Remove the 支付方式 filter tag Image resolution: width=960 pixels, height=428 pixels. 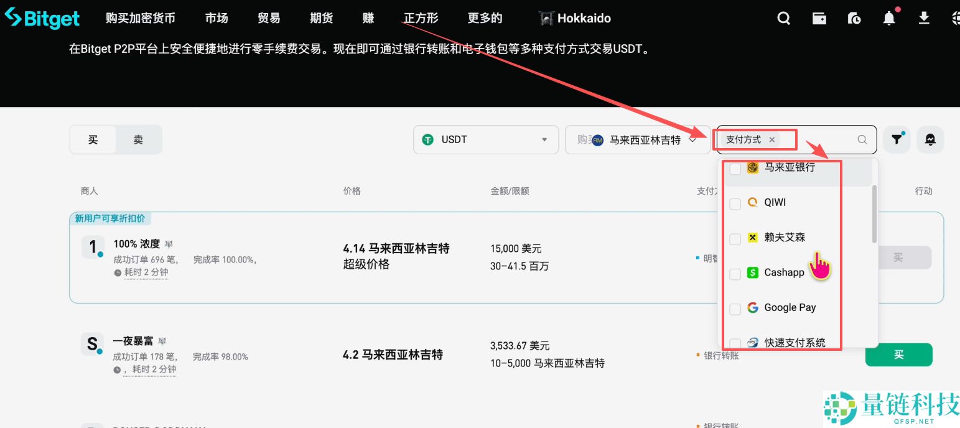(x=771, y=139)
